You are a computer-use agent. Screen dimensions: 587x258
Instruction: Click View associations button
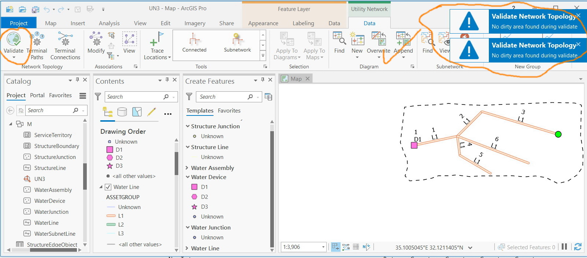(129, 42)
